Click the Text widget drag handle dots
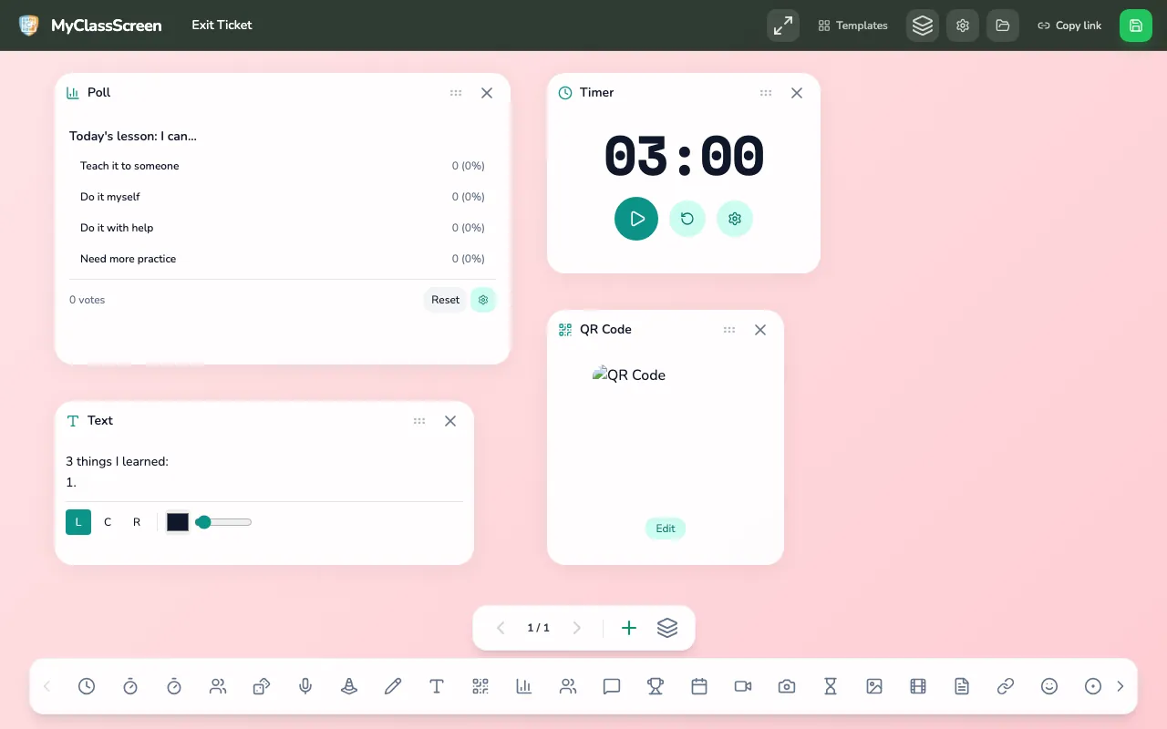 tap(419, 421)
